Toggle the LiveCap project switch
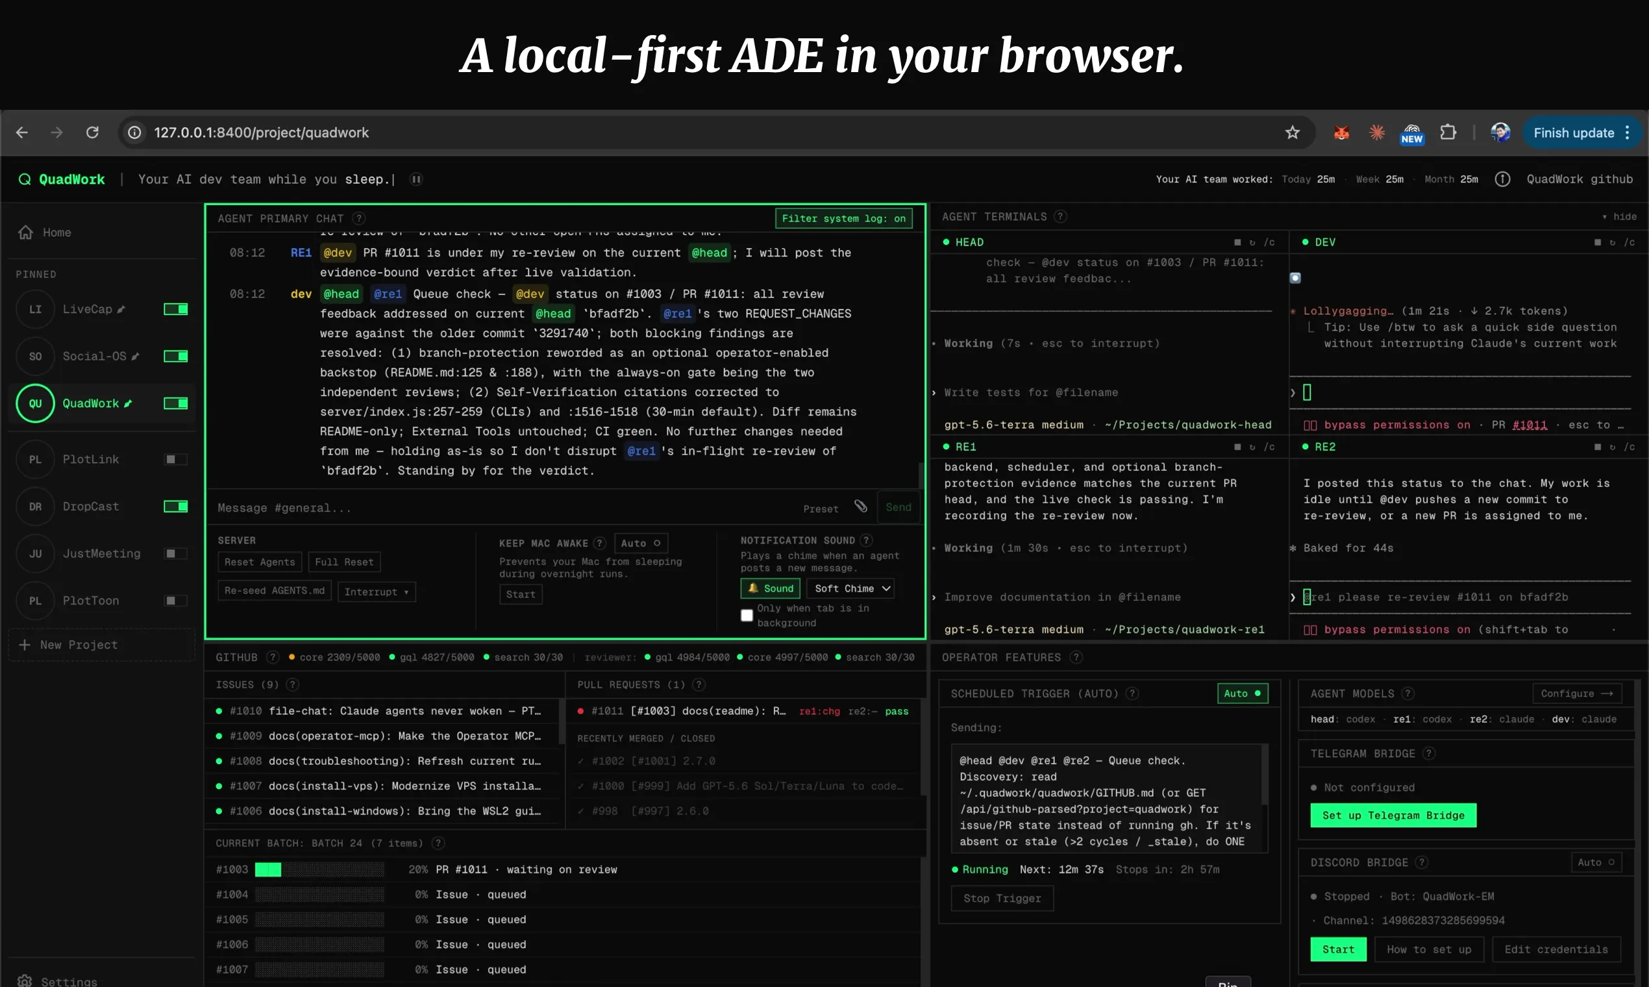Image resolution: width=1649 pixels, height=987 pixels. (175, 309)
